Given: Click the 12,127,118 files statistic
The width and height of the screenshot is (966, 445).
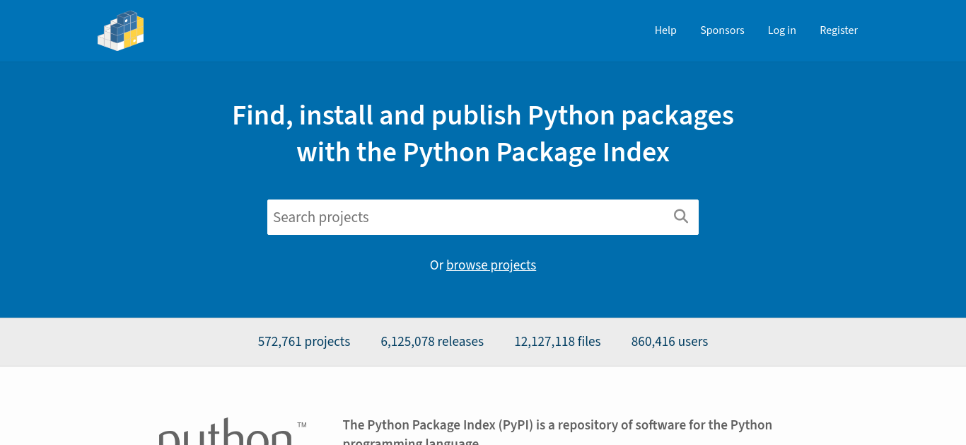Looking at the screenshot, I should point(557,342).
